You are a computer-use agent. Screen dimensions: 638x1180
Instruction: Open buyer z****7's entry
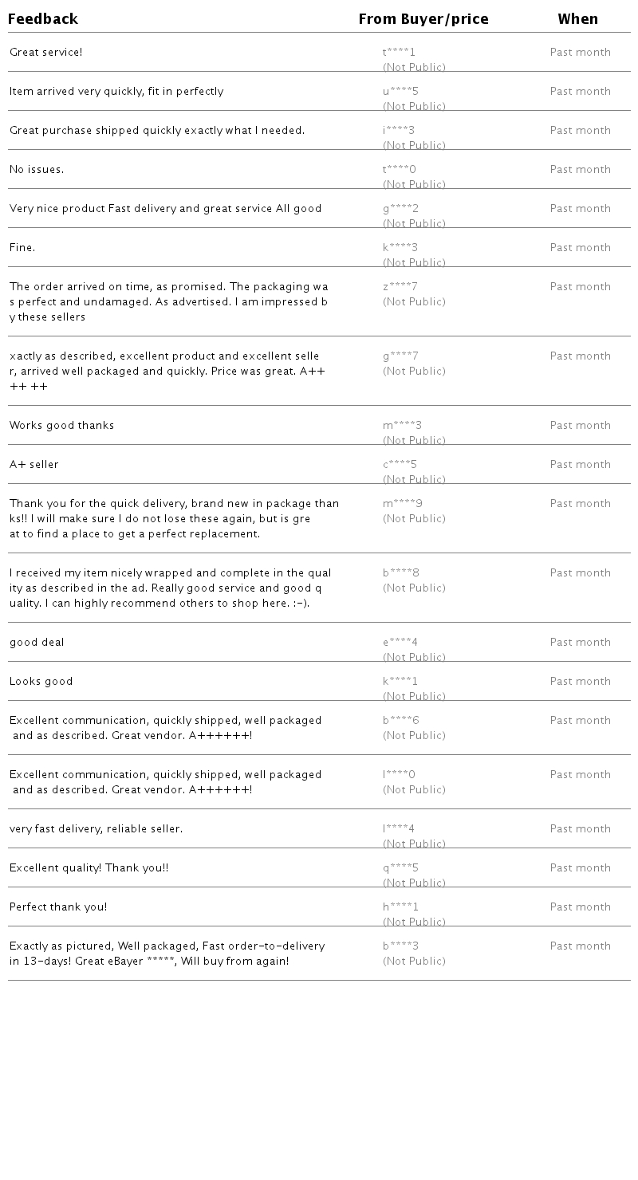(400, 287)
